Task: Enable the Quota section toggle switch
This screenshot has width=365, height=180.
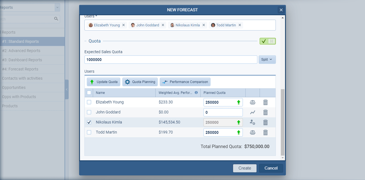Action: (x=267, y=41)
